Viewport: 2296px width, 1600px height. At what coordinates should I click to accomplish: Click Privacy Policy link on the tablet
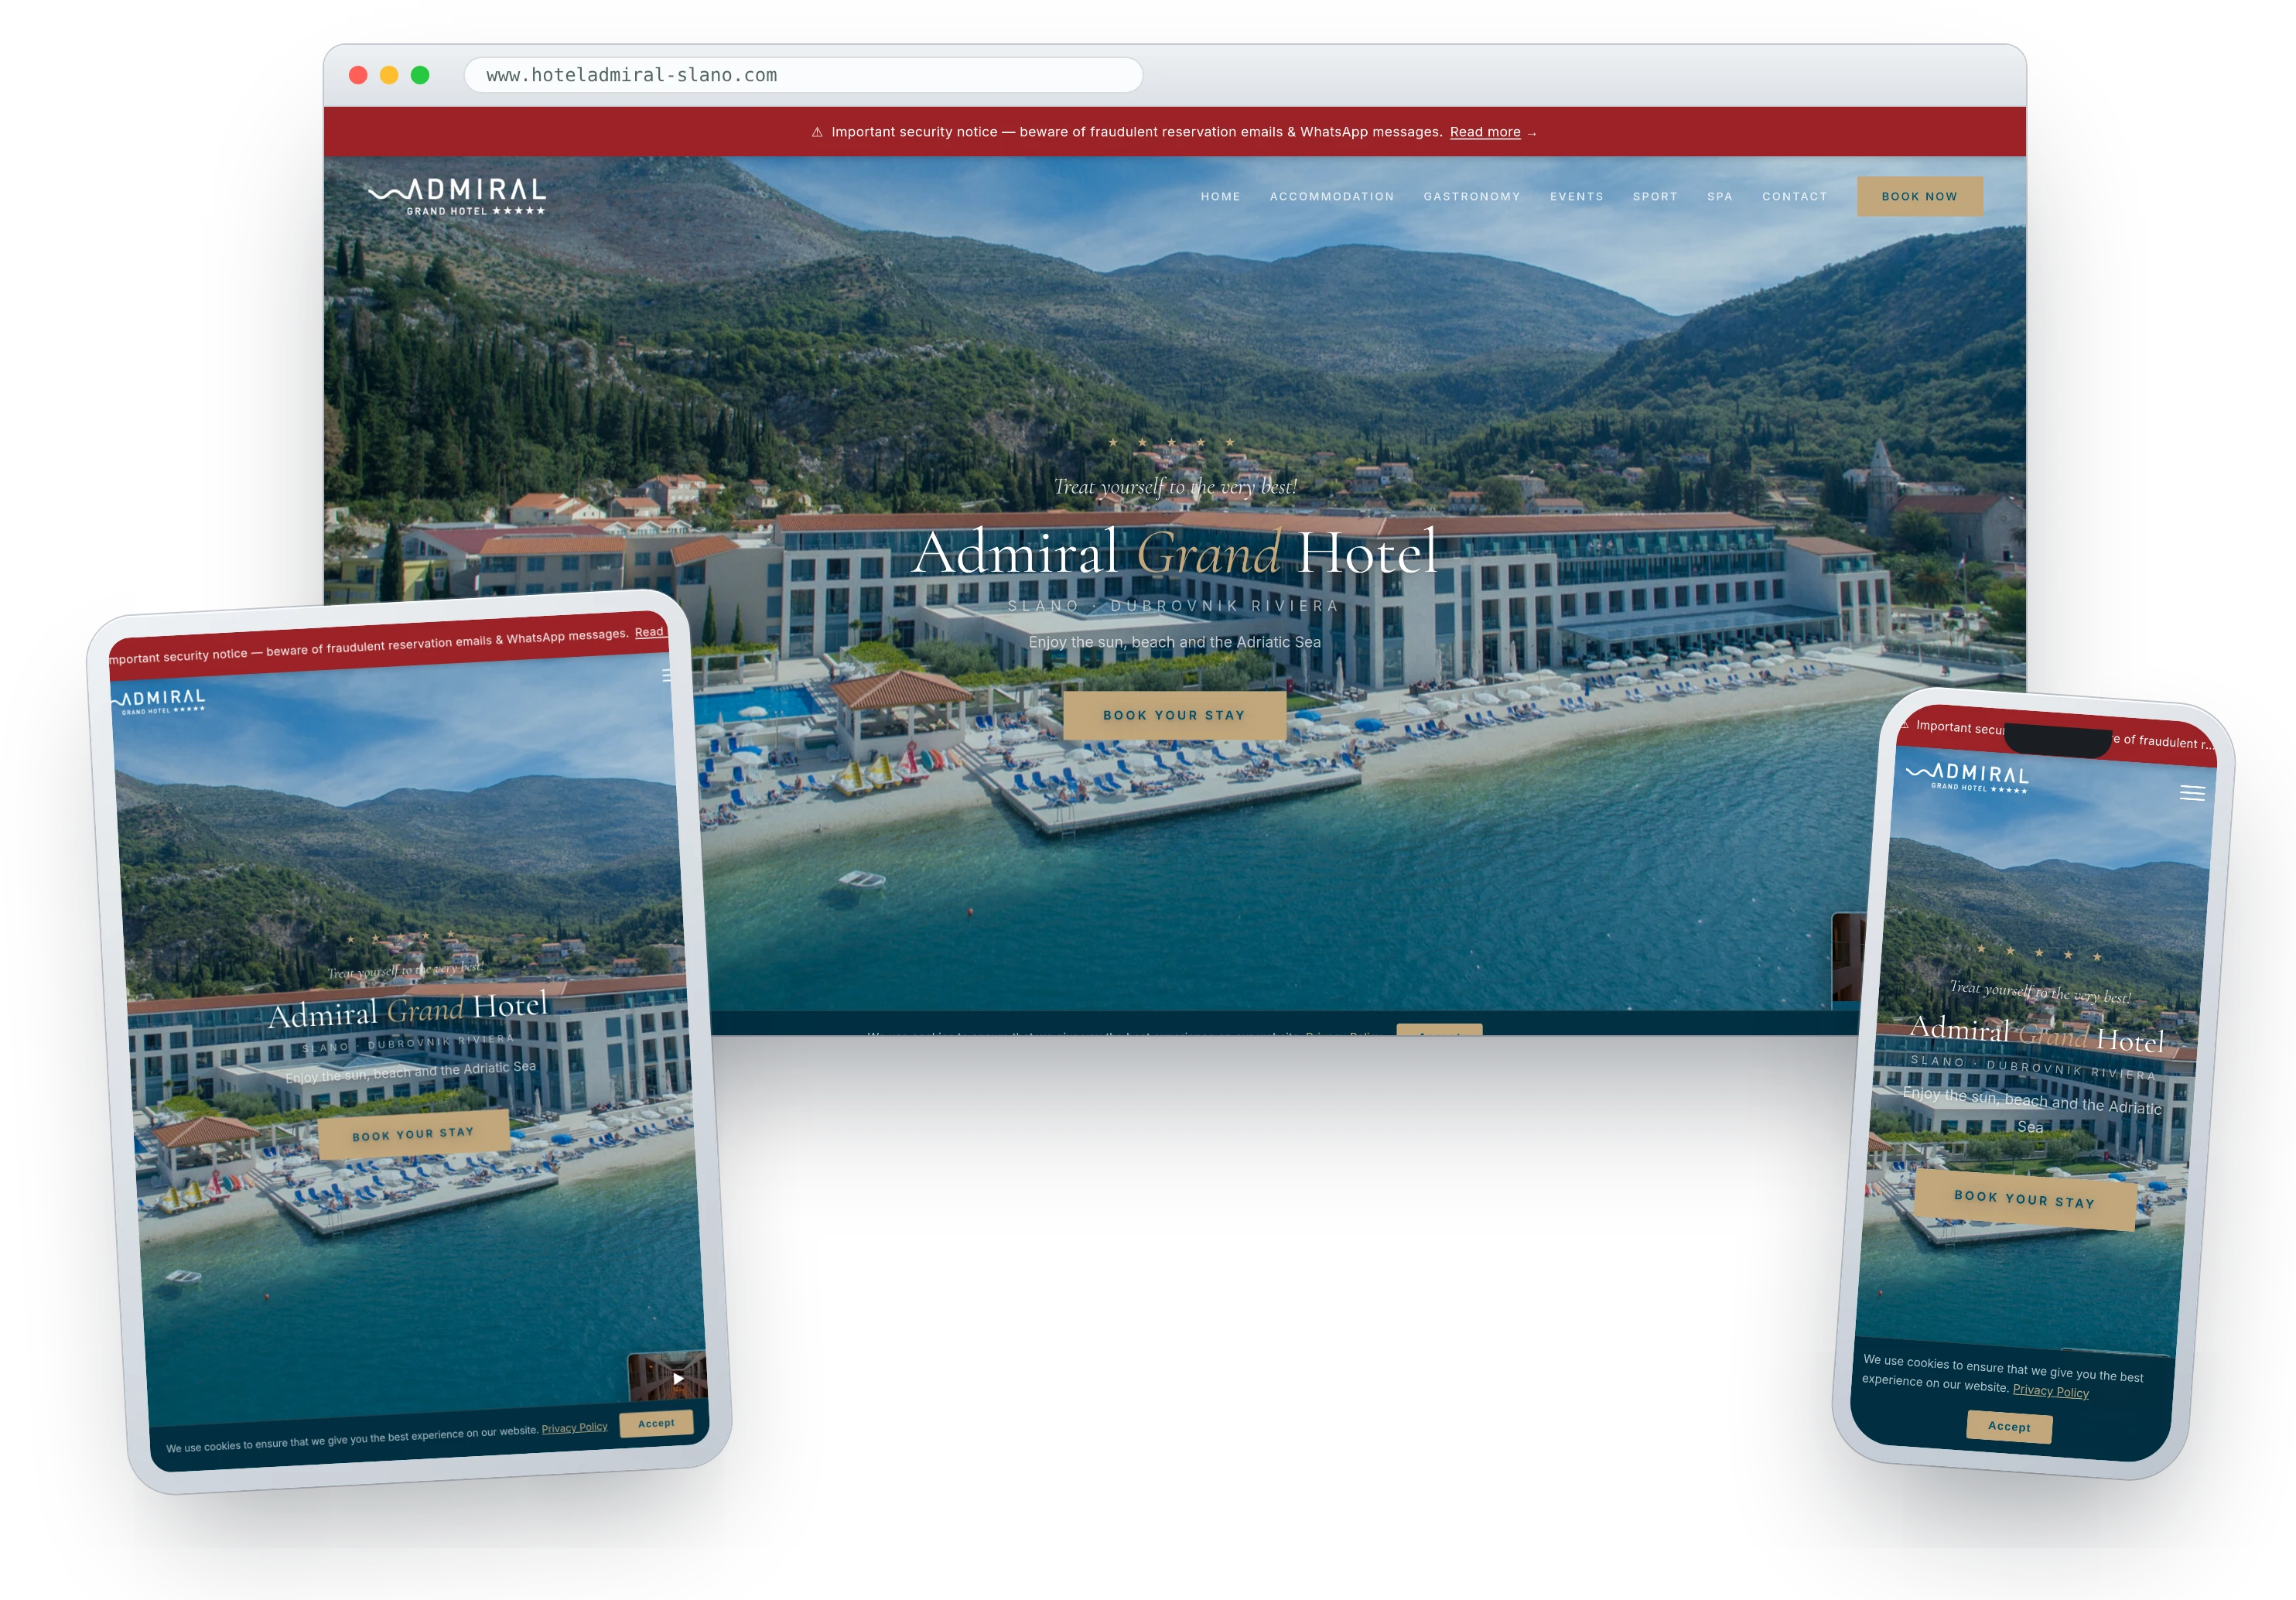(x=575, y=1428)
